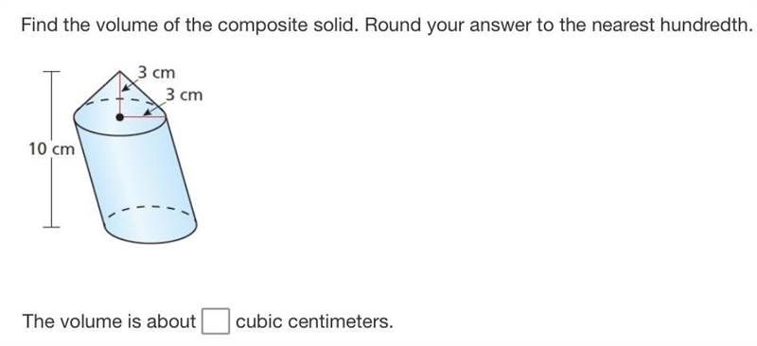Click the arrow pointing to the cone height
Screen dimensions: 757x346
(130, 84)
